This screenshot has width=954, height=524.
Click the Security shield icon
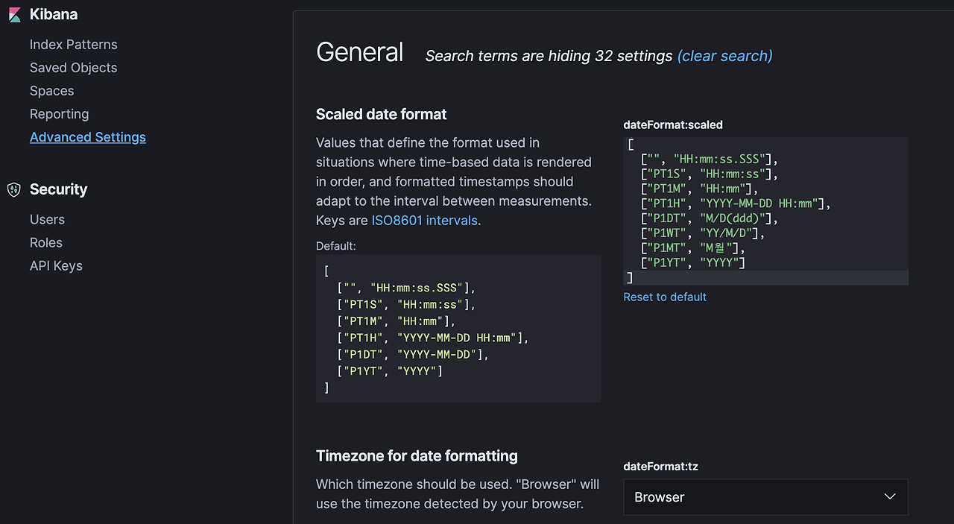tap(14, 189)
